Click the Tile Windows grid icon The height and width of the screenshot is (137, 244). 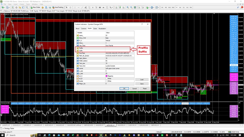(135, 7)
